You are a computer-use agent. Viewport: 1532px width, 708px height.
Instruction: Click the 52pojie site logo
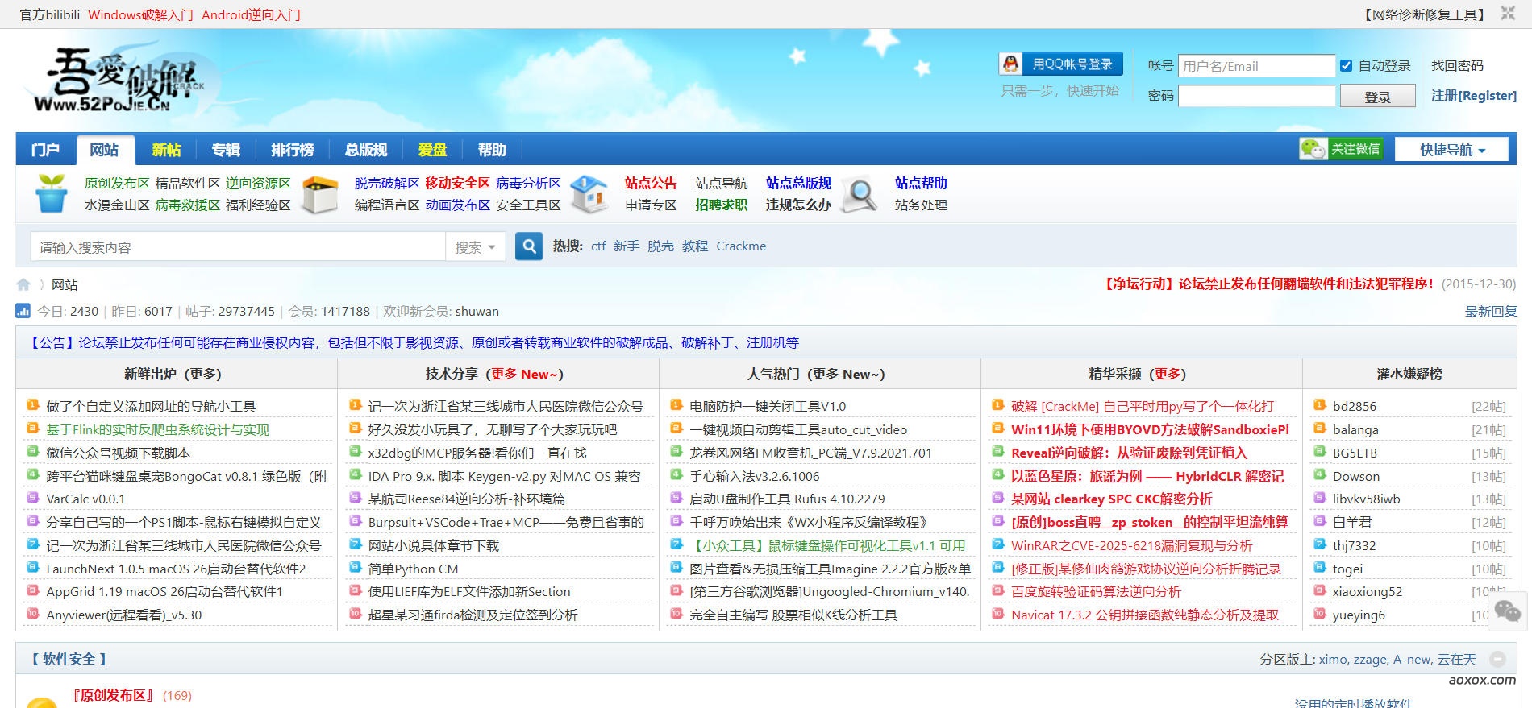coord(119,81)
